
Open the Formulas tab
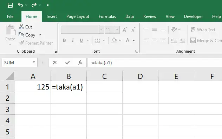tap(107, 16)
